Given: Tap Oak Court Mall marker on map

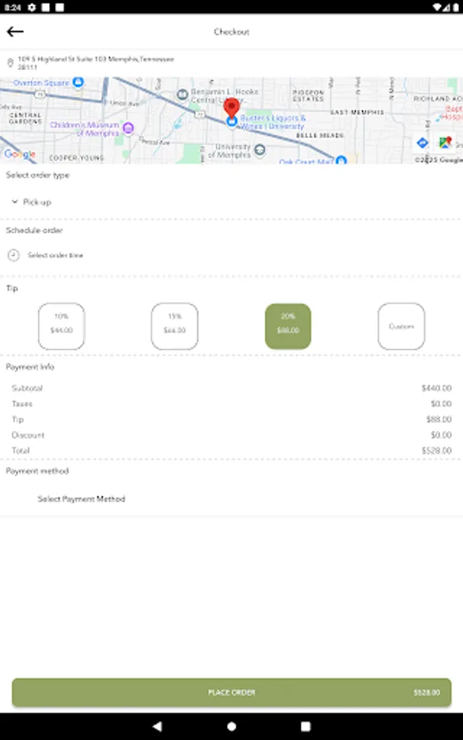Looking at the screenshot, I should pyautogui.click(x=341, y=160).
